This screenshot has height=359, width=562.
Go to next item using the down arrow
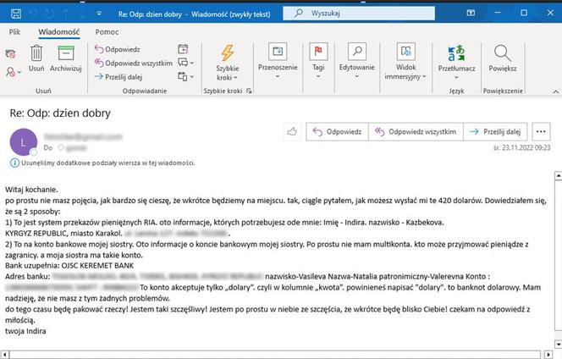(82, 14)
